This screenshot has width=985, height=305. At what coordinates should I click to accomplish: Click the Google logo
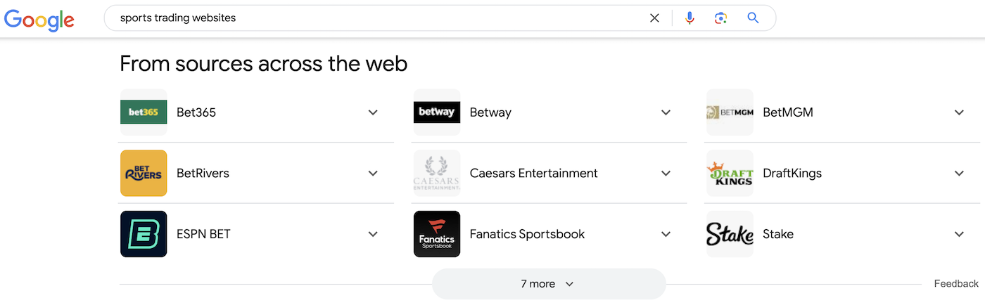[39, 19]
